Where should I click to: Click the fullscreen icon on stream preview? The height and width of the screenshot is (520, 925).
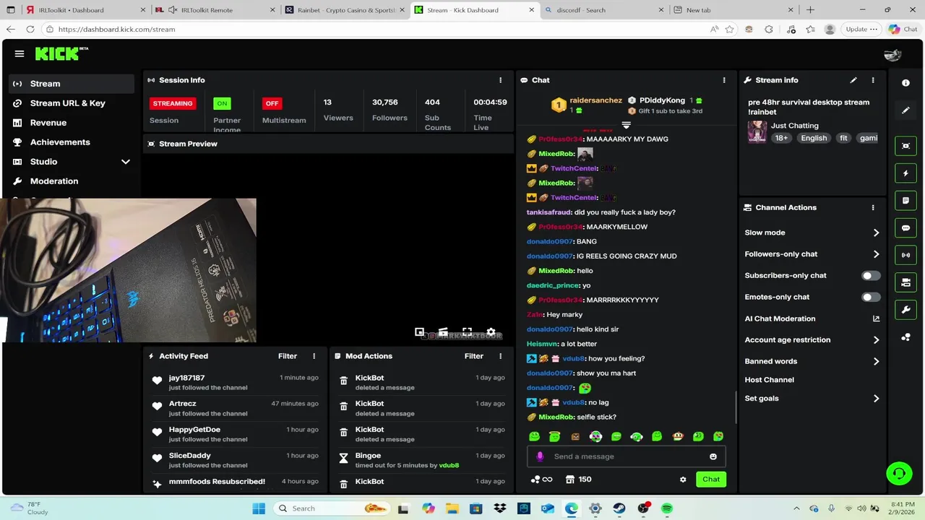coord(467,332)
